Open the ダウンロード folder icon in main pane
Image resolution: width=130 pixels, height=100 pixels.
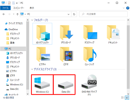pyautogui.click(x=66, y=33)
